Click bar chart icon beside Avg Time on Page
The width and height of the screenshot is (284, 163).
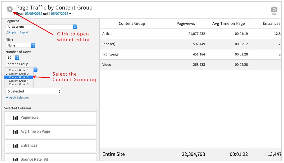click(15, 132)
